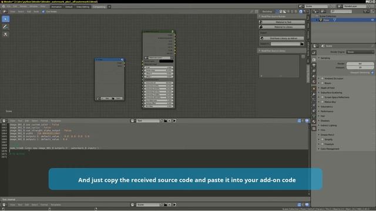
Task: Run the script in the lower text editor
Action: (x=174, y=205)
